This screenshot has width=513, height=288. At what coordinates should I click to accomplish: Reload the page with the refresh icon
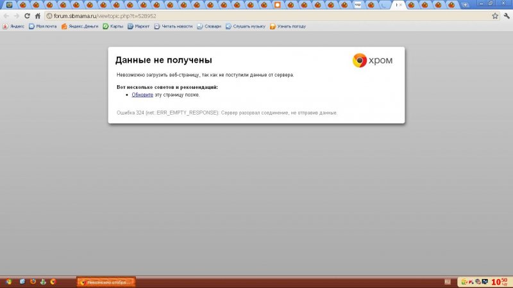click(27, 15)
